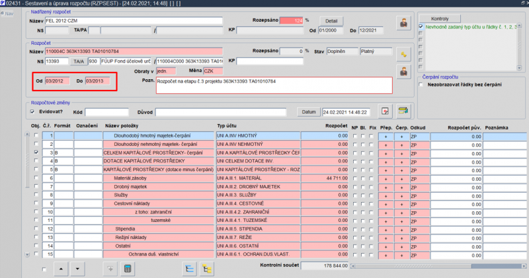Check Obj. box for row 1
Screen dimensions: 529x278
[x=36, y=135]
